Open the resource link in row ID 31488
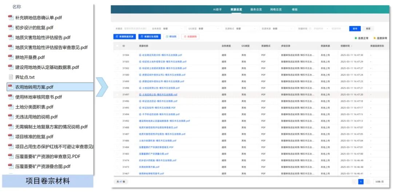Screen dimensions: 393x192 (x=158, y=127)
